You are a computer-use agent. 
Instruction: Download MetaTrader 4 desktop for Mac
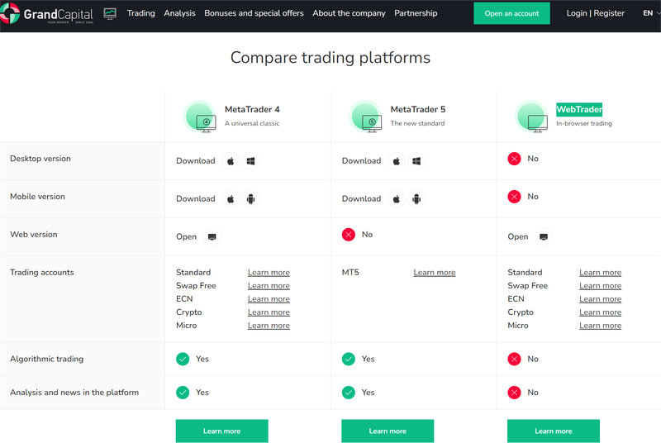tap(231, 161)
